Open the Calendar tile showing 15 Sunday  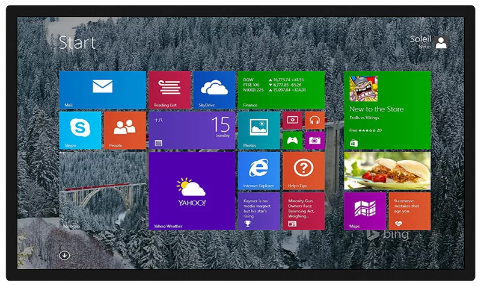coord(192,130)
